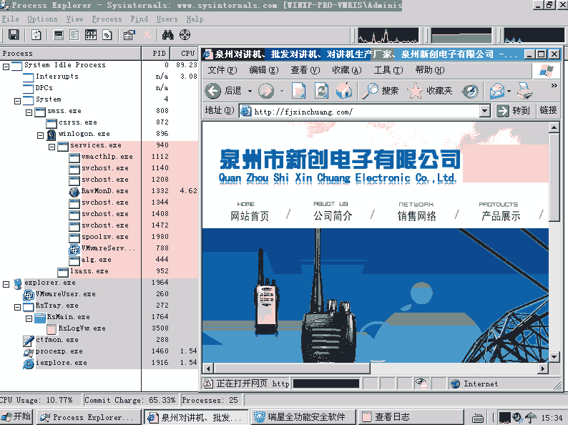Expand the IE toolbar overflow chevron

point(554,86)
